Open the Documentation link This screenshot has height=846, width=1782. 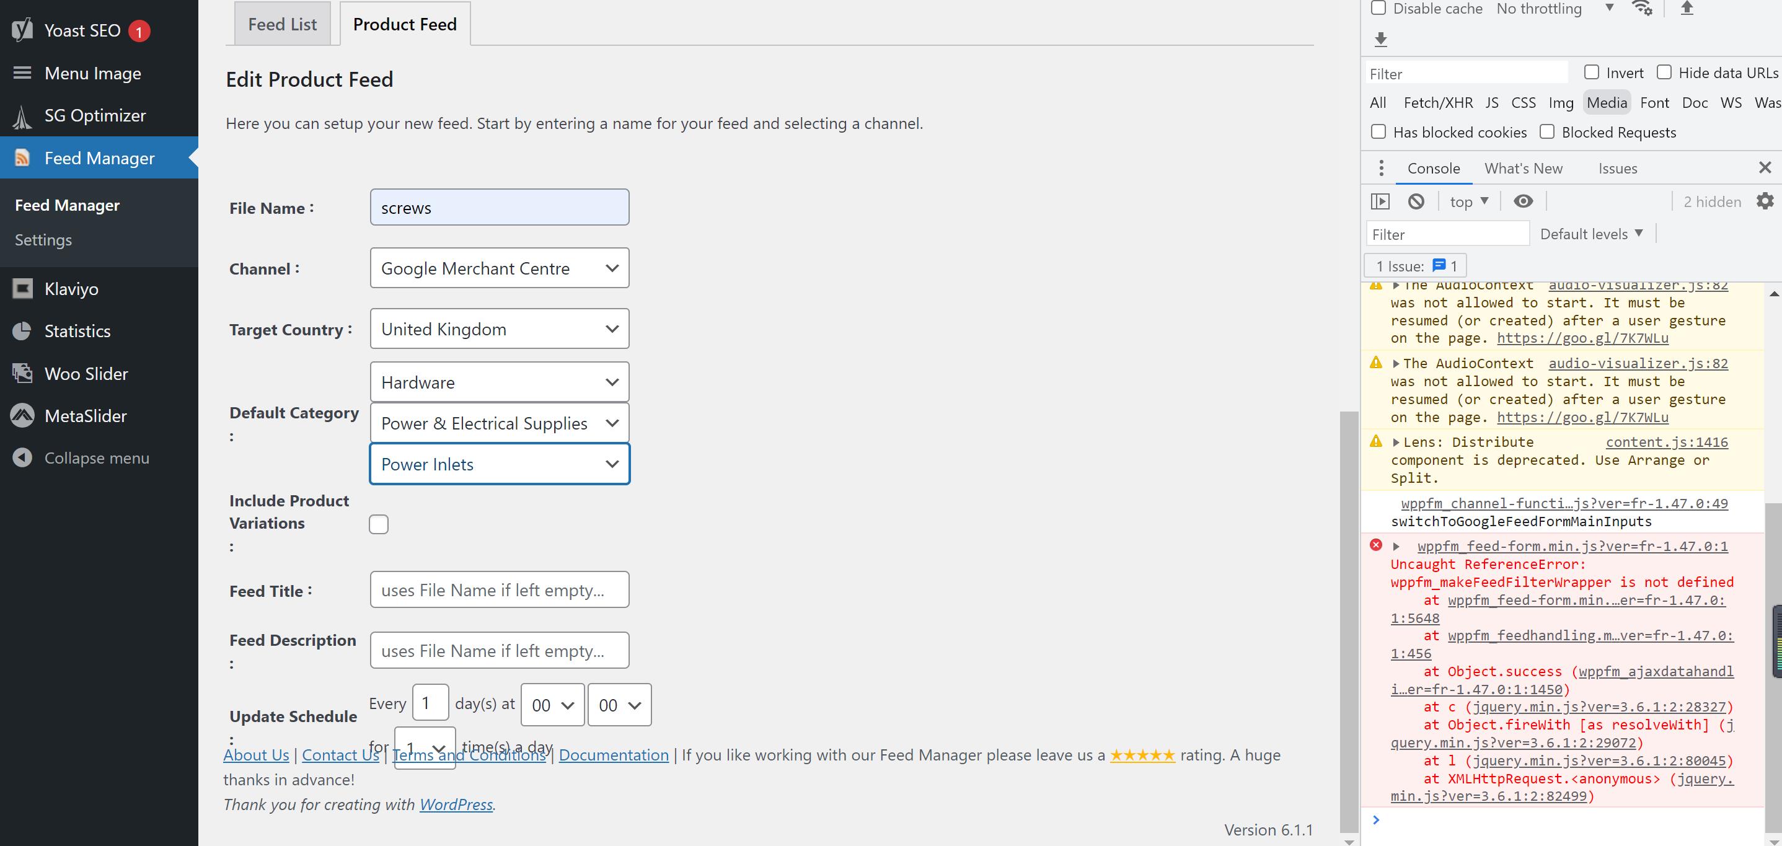pyautogui.click(x=614, y=755)
